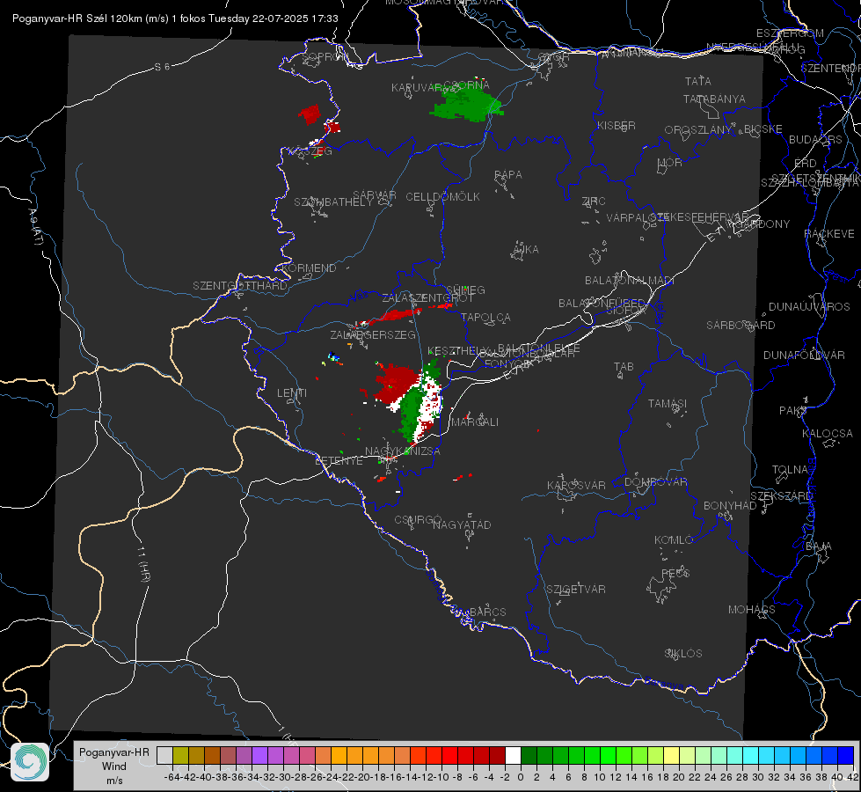This screenshot has width=861, height=792.
Task: Click the 'S 6' road label
Action: [162, 67]
